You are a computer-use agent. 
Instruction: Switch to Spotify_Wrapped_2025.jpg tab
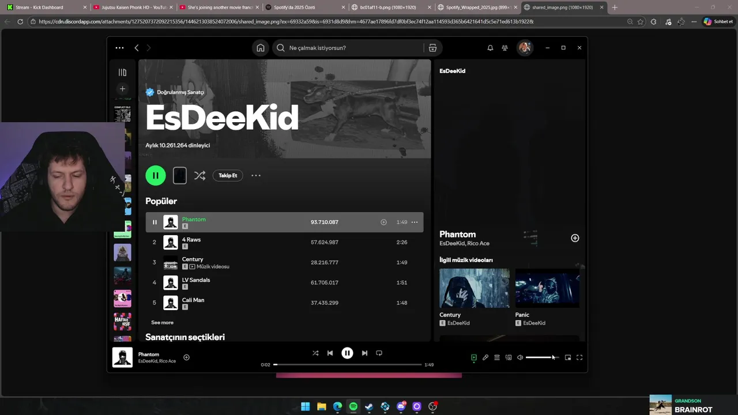tap(477, 7)
